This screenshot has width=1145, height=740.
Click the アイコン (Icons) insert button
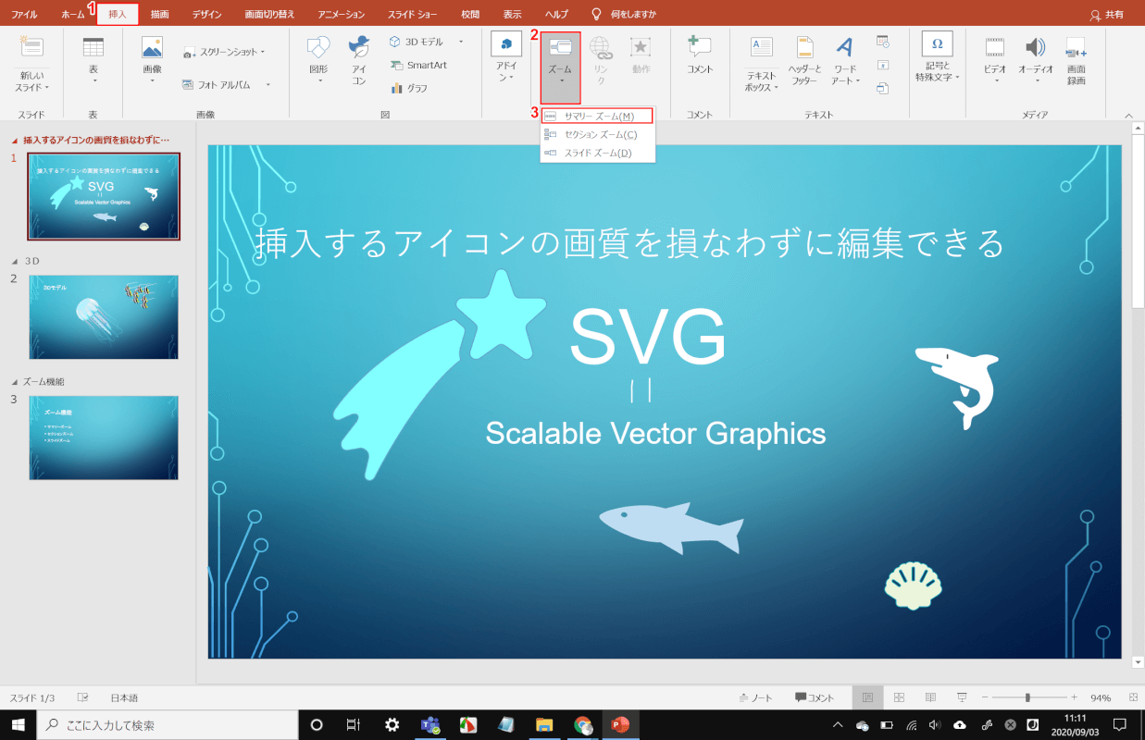[x=359, y=63]
